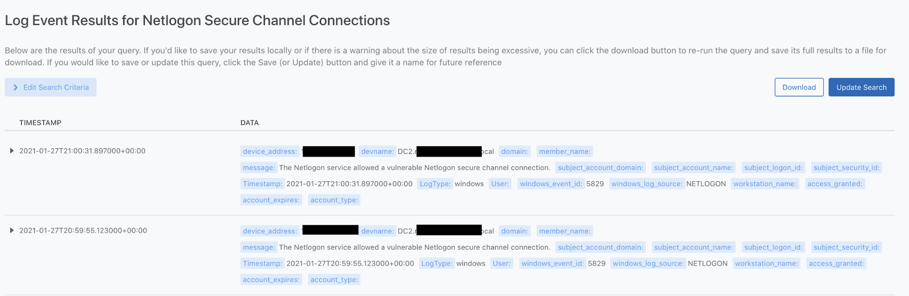Expand the Edit Search Criteria panel
The image size is (909, 296).
click(x=50, y=87)
